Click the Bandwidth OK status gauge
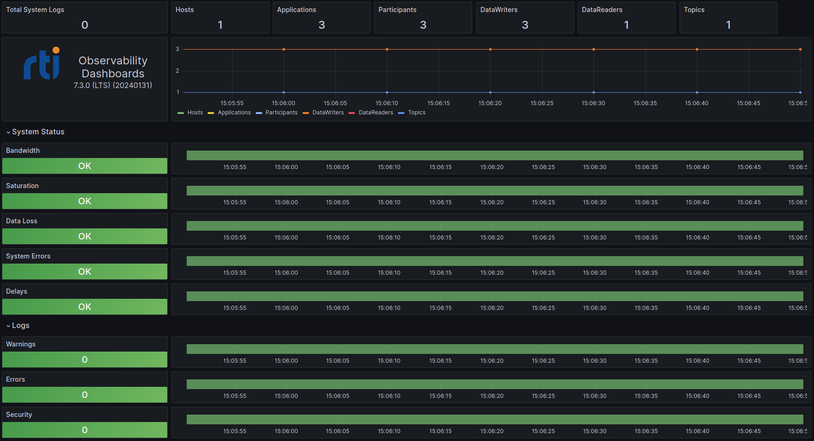The image size is (814, 441). point(85,166)
